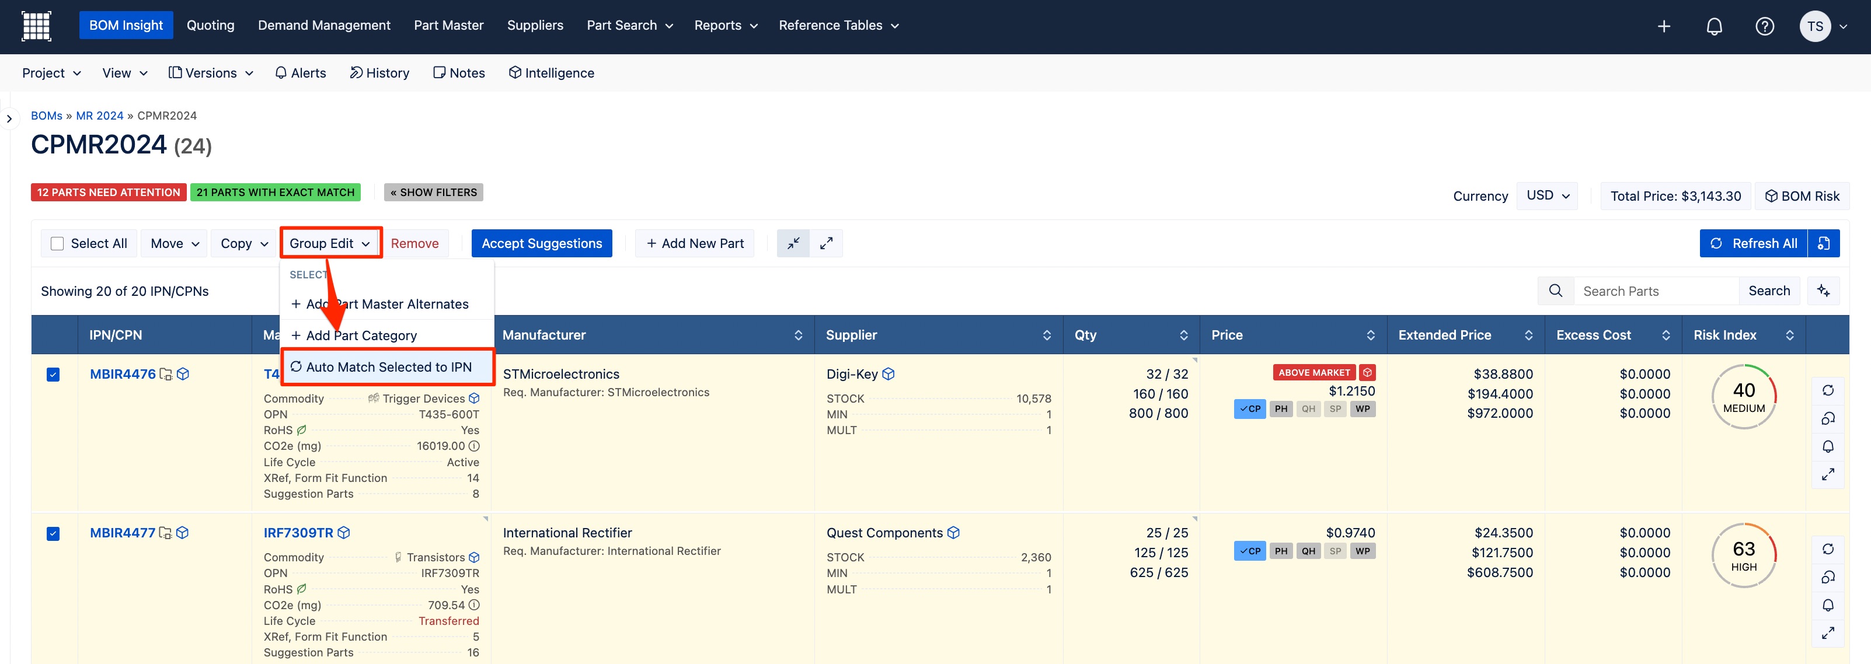Click the export icon beside Refresh All
1871x664 pixels.
[1824, 243]
